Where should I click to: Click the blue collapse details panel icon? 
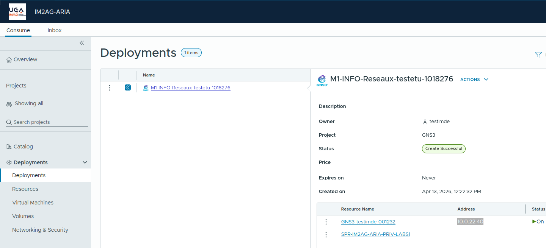point(128,87)
